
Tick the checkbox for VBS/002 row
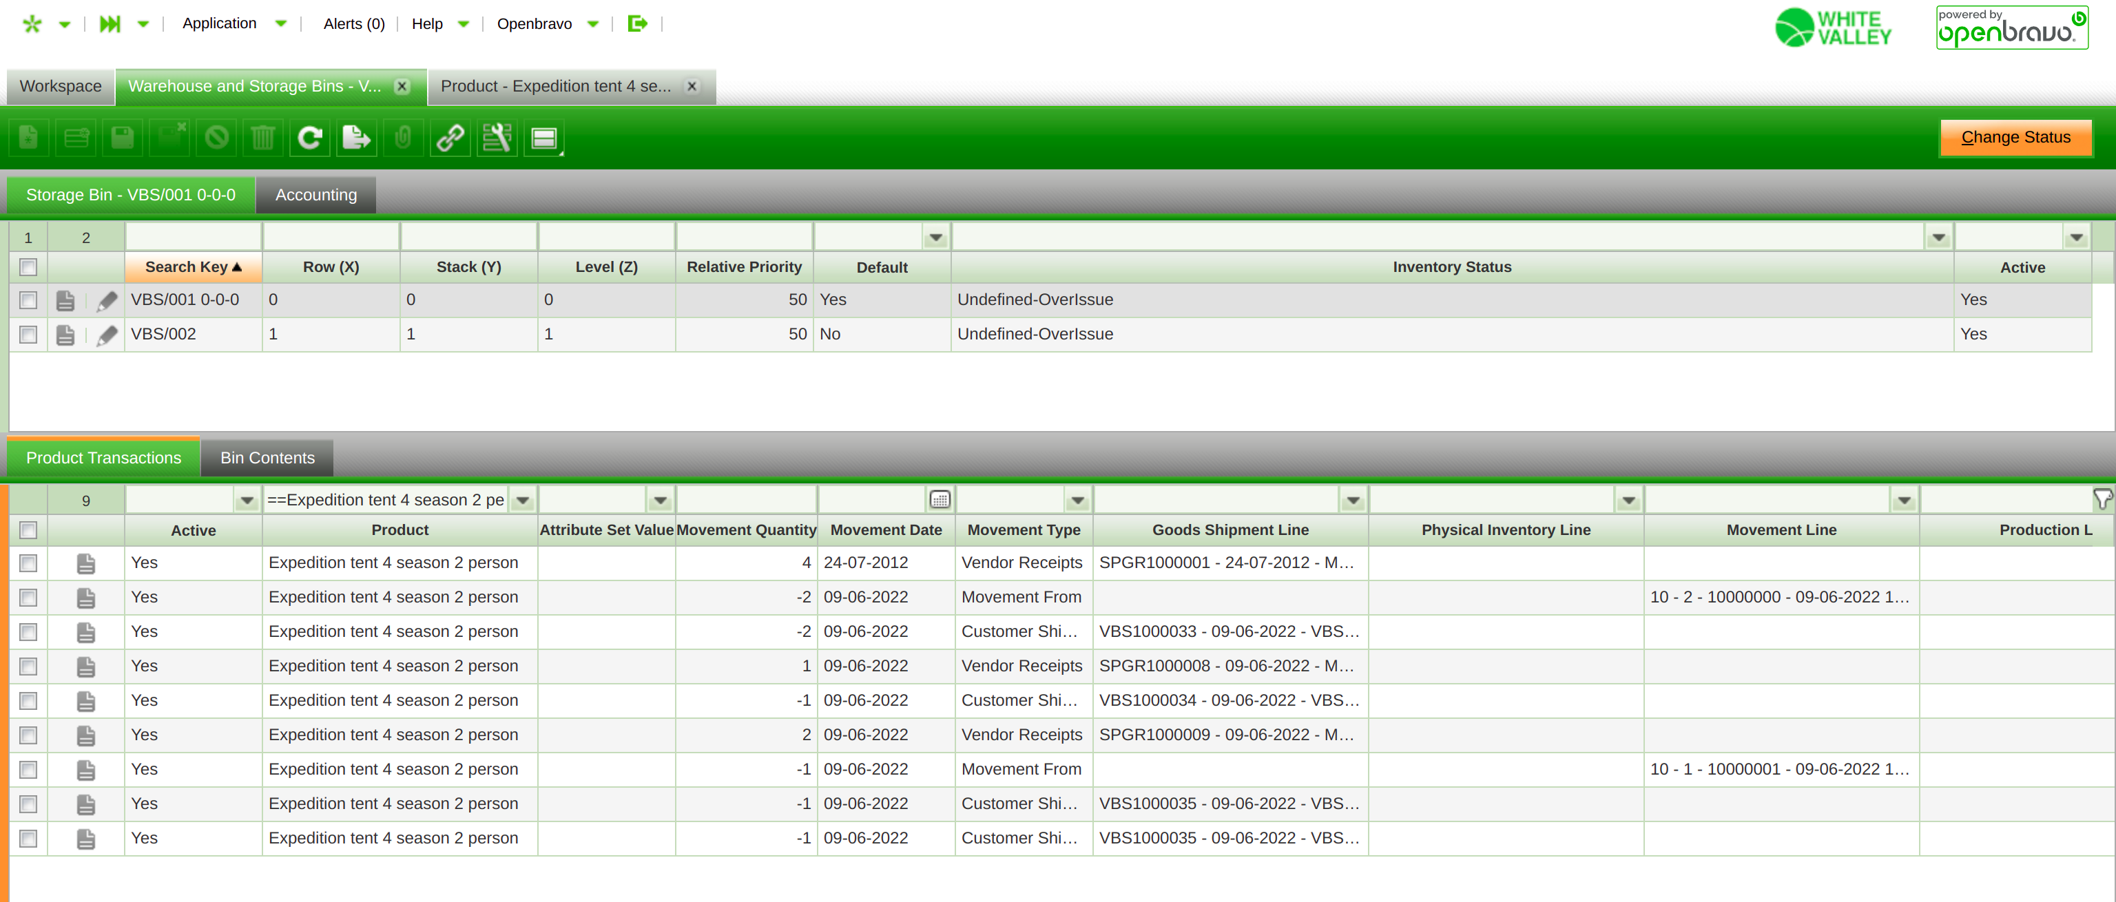click(x=29, y=335)
